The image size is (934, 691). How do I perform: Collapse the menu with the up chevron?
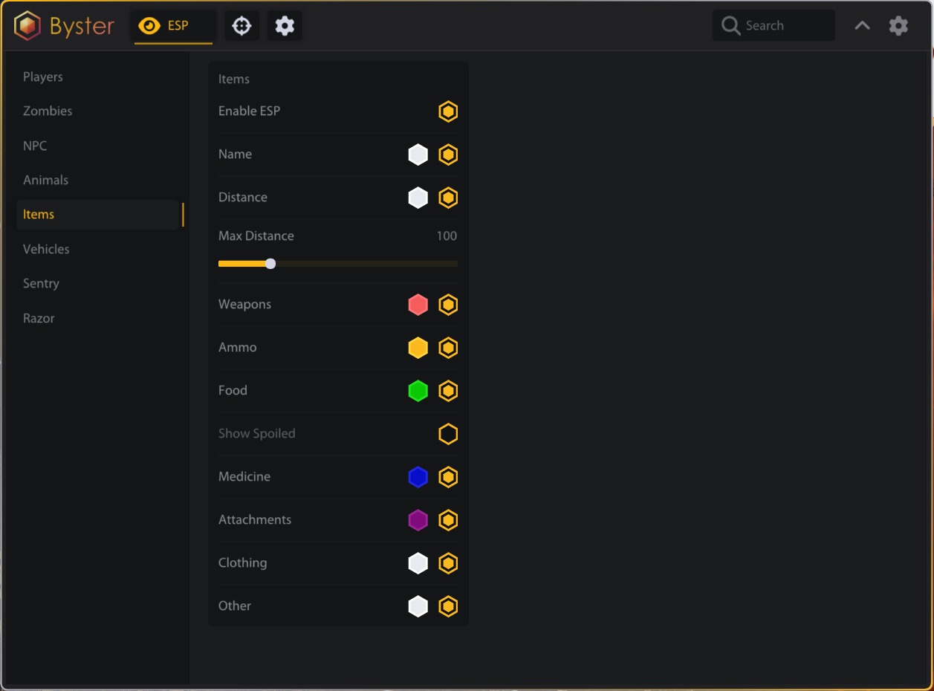862,26
